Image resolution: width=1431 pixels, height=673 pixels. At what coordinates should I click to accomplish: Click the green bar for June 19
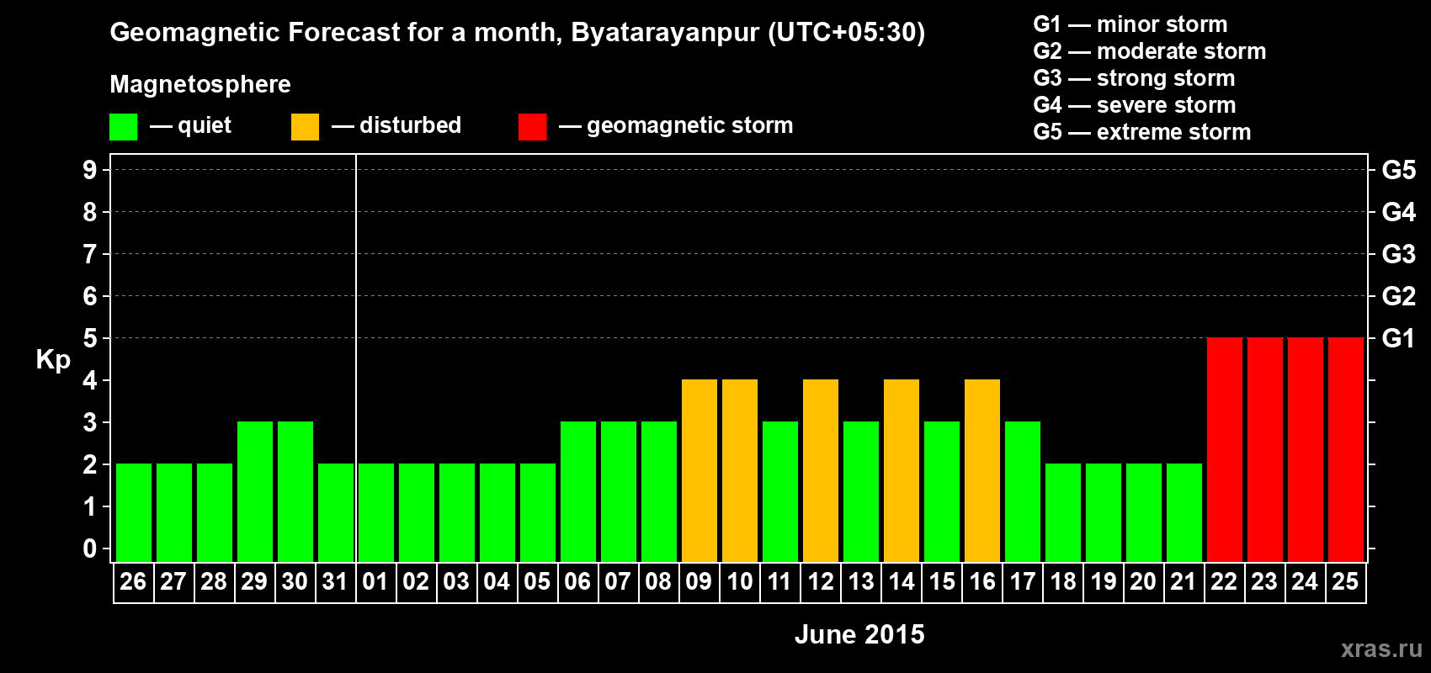tap(1104, 512)
